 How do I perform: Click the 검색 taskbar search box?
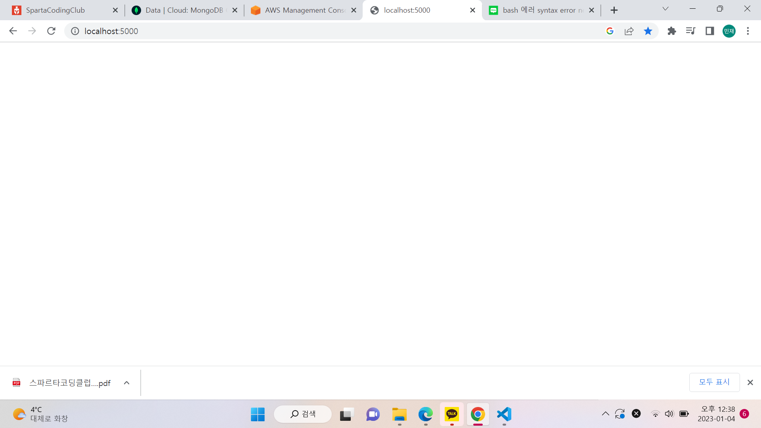pyautogui.click(x=303, y=414)
